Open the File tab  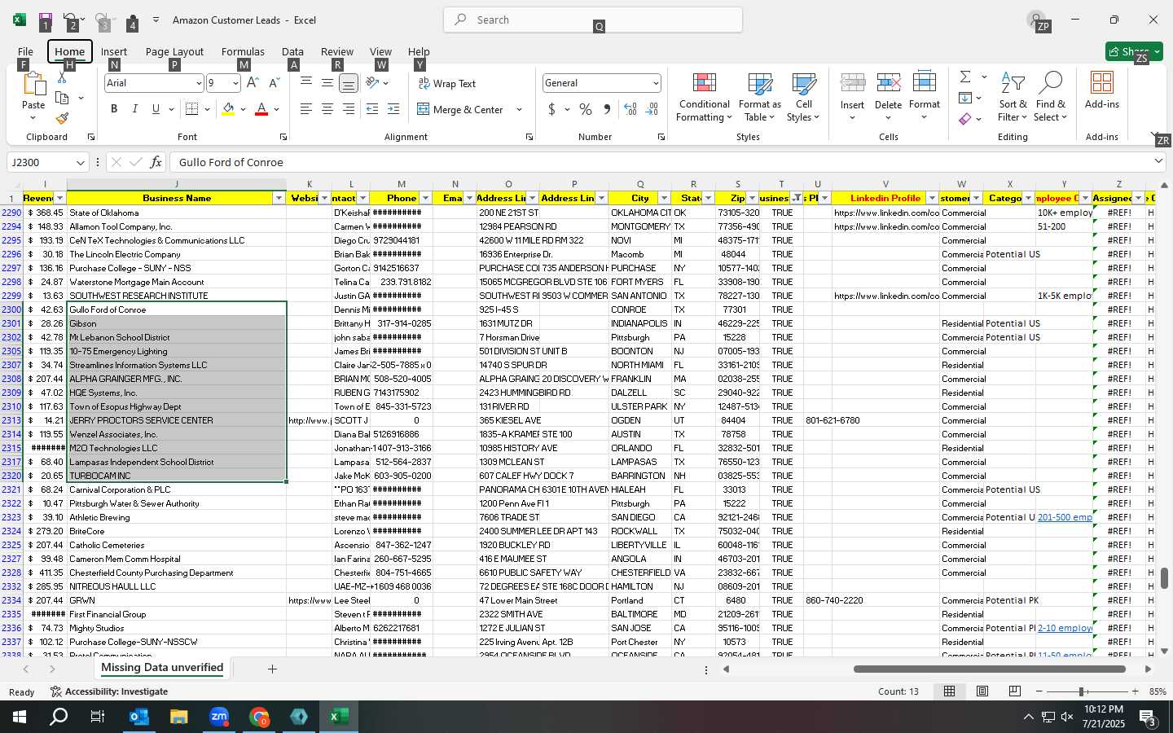pos(25,51)
